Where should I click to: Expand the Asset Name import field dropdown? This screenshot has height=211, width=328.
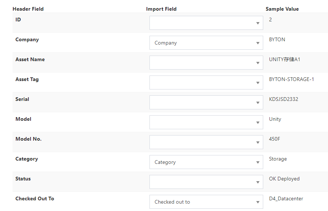point(206,63)
